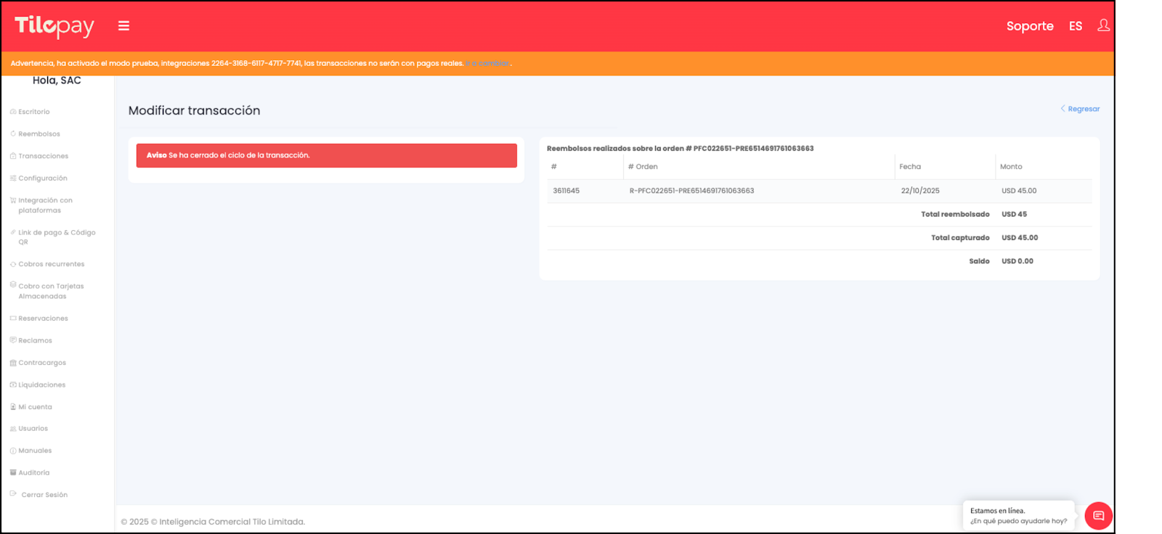The image size is (1162, 534).
Task: Toggle the hamburger menu icon
Action: tap(123, 26)
